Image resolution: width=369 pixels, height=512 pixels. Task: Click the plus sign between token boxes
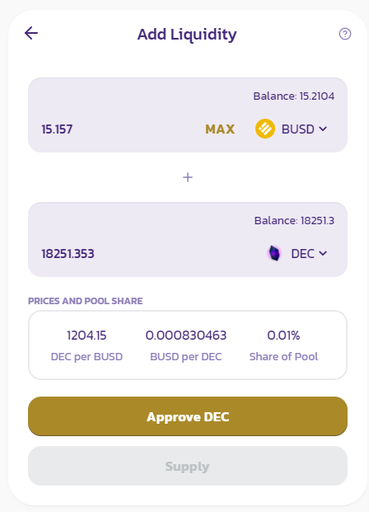pyautogui.click(x=188, y=177)
